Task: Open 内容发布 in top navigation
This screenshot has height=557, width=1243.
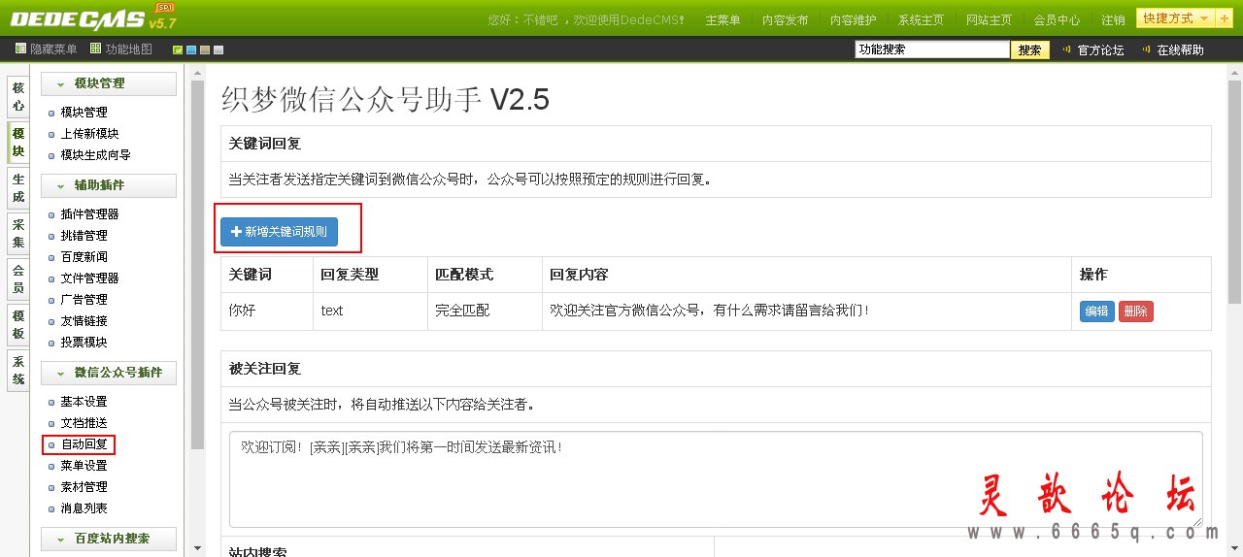Action: [785, 20]
